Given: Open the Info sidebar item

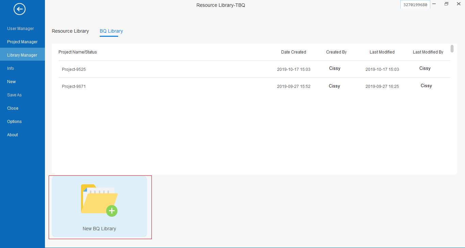Looking at the screenshot, I should coord(11,68).
